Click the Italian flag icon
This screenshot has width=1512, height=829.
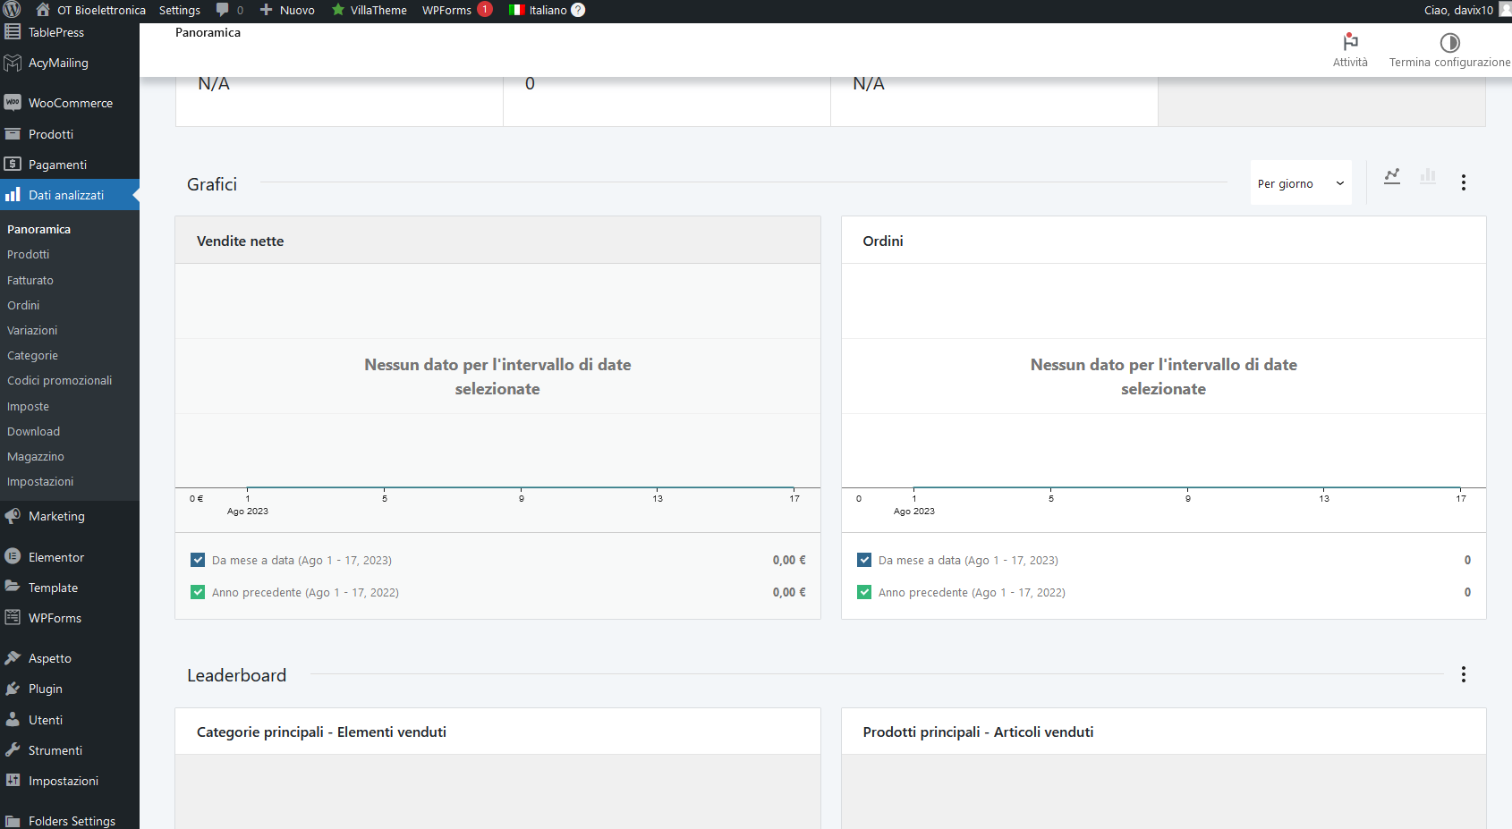coord(516,10)
